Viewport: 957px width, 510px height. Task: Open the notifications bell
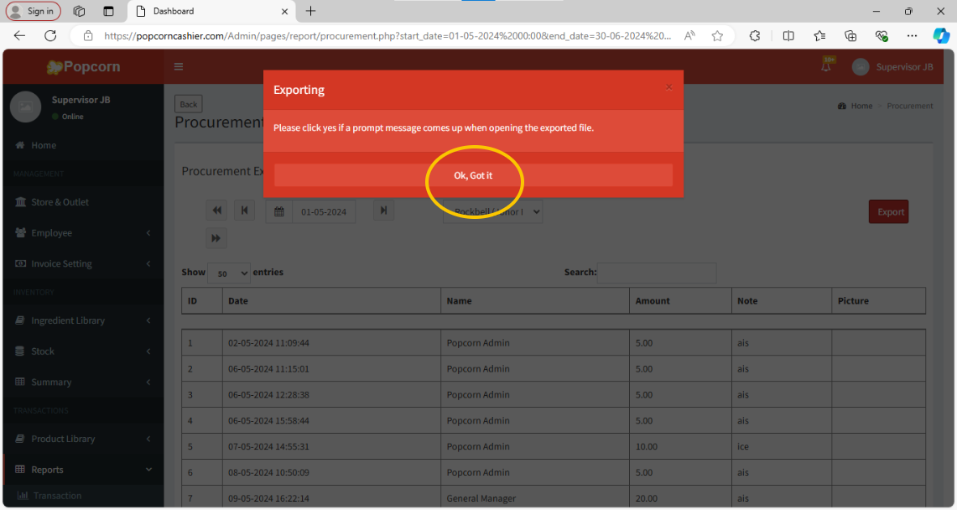coord(826,66)
